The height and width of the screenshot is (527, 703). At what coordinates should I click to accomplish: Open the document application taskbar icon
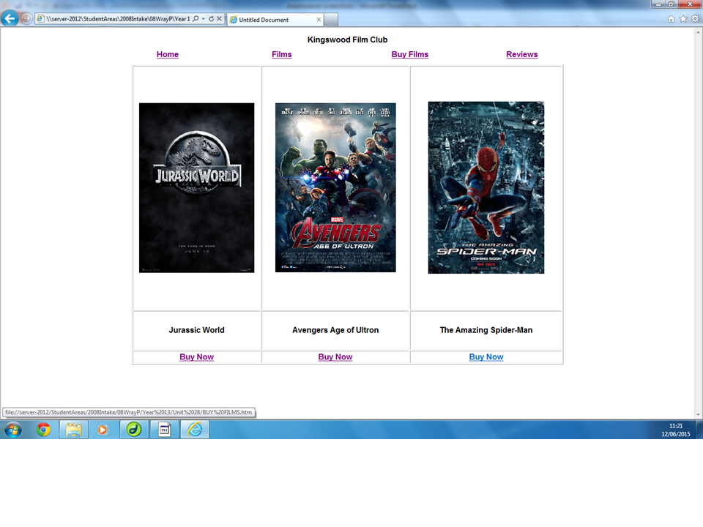click(x=165, y=430)
